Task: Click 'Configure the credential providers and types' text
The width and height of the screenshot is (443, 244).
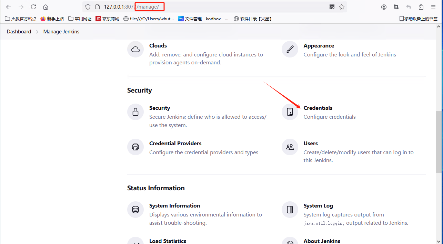Action: point(204,152)
